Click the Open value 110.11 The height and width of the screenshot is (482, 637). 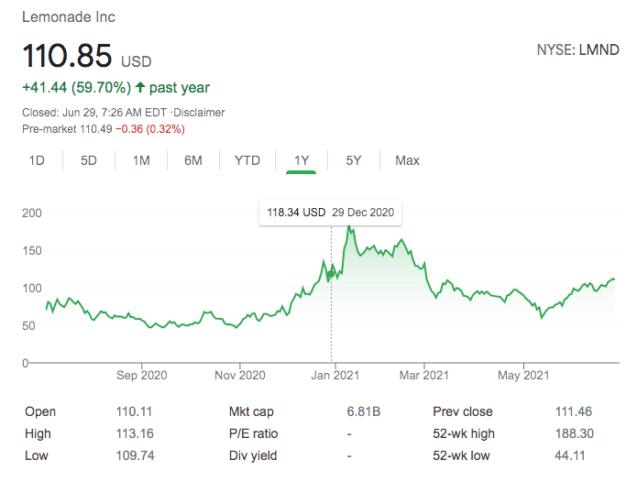pos(134,411)
